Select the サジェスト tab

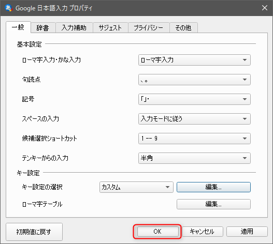pos(110,27)
